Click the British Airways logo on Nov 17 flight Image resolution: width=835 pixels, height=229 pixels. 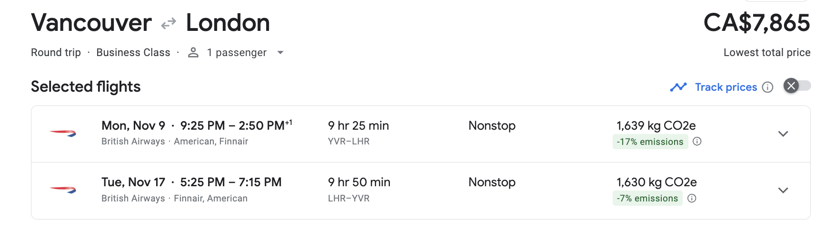(63, 190)
